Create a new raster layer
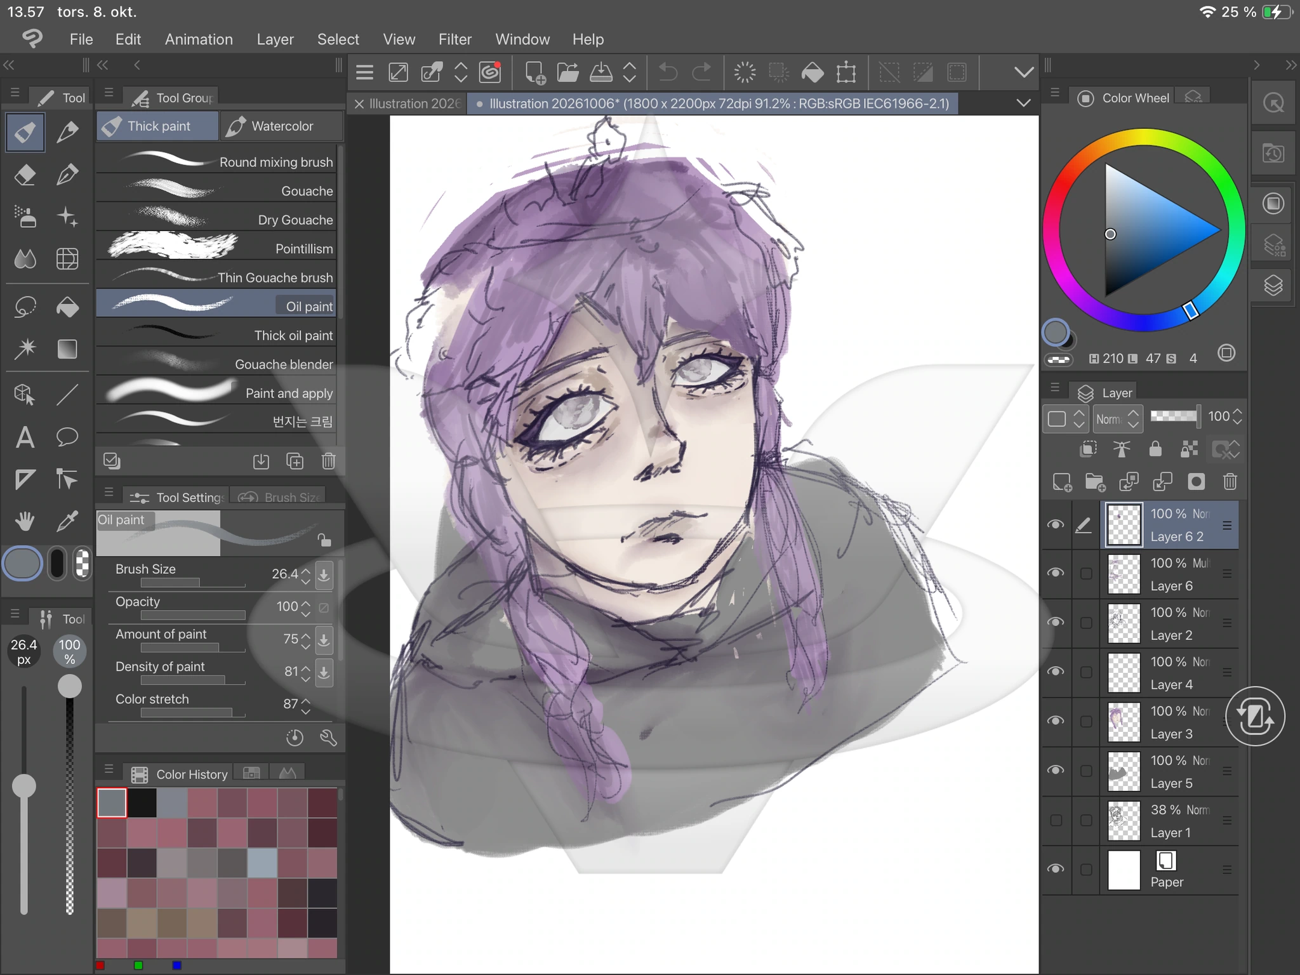Viewport: 1300px width, 975px height. tap(1061, 482)
